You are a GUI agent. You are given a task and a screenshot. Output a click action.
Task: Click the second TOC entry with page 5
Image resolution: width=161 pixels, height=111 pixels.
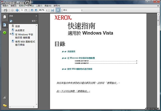pos(106,63)
